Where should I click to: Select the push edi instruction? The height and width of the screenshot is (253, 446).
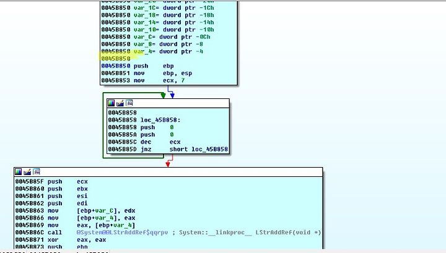click(51, 204)
